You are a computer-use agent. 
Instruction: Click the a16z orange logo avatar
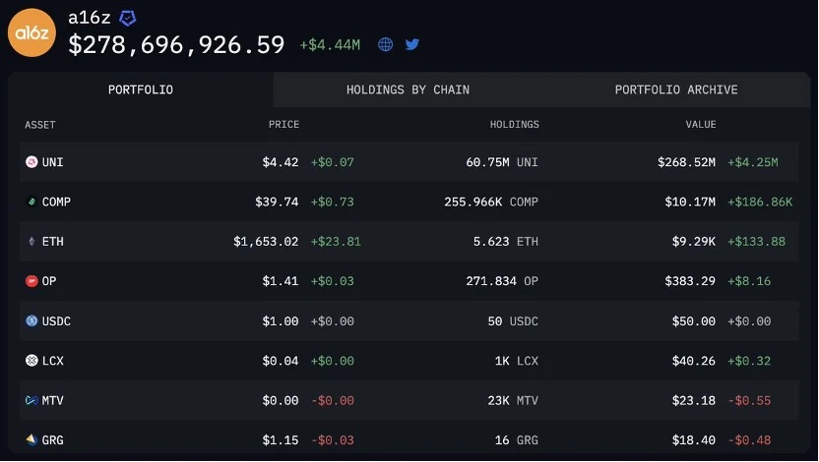tap(32, 32)
